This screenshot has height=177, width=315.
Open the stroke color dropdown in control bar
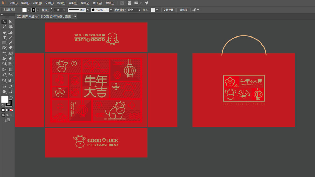pyautogui.click(x=37, y=10)
